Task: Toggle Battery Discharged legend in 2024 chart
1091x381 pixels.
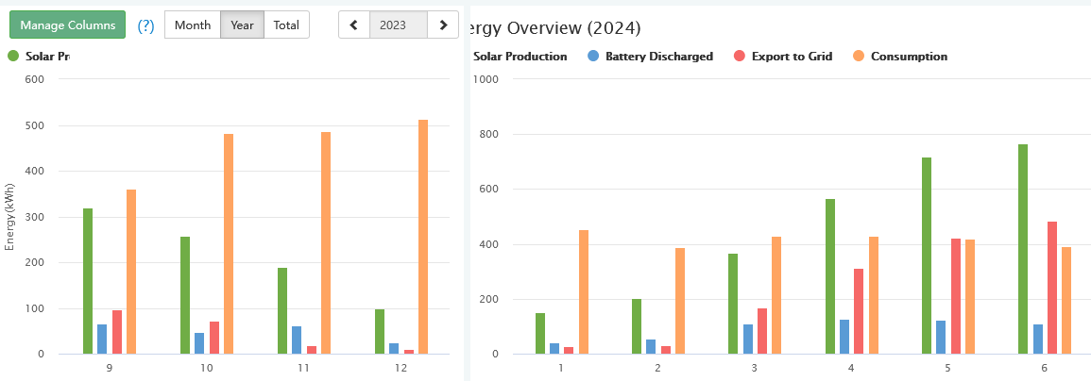Action: (658, 57)
